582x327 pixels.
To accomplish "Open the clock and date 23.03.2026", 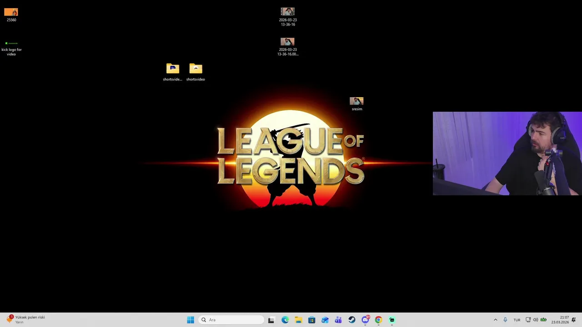I will click(x=560, y=320).
